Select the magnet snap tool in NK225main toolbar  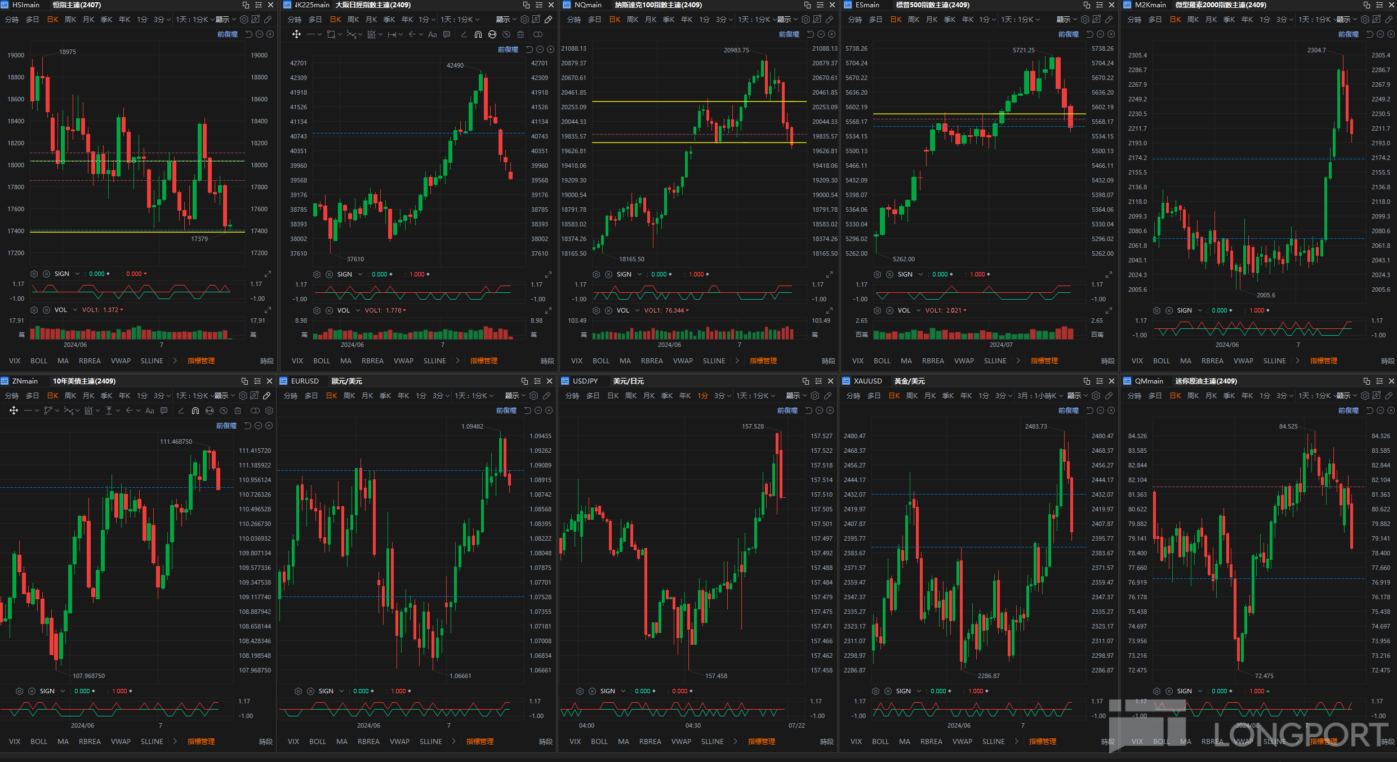[478, 34]
